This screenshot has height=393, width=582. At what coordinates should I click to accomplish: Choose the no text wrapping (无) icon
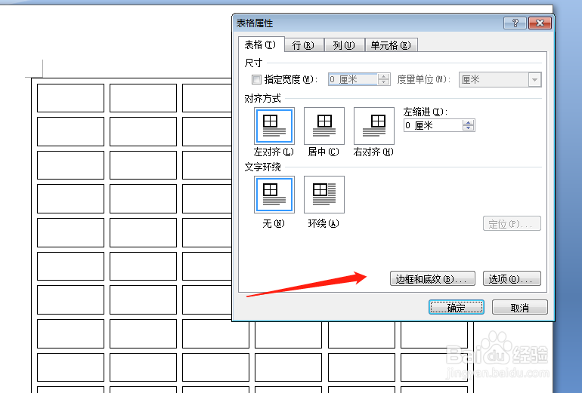tap(274, 195)
